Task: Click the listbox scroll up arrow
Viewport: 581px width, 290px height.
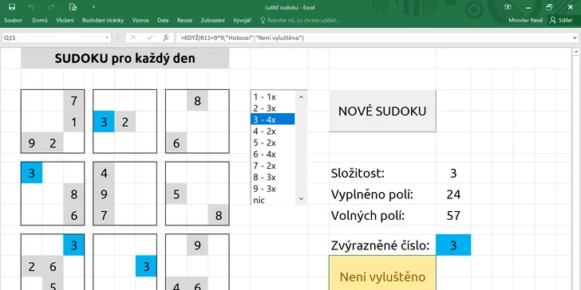Action: (x=301, y=97)
